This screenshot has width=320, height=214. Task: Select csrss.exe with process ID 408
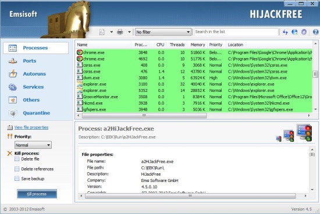194,65
